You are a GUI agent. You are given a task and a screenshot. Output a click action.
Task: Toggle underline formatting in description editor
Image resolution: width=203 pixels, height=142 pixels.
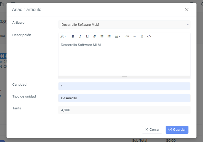pyautogui.click(x=87, y=36)
